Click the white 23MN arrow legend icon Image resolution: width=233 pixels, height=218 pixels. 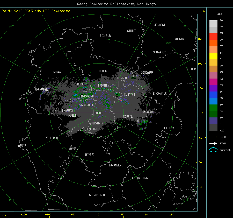click(x=213, y=143)
